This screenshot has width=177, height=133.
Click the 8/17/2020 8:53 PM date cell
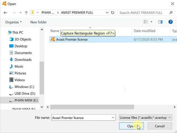click(x=148, y=39)
